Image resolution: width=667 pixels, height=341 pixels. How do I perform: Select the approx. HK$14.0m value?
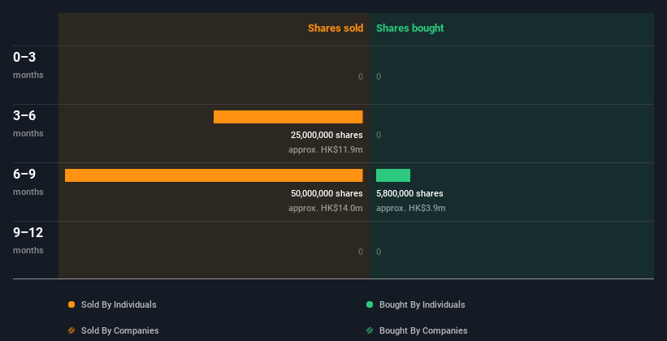point(326,208)
